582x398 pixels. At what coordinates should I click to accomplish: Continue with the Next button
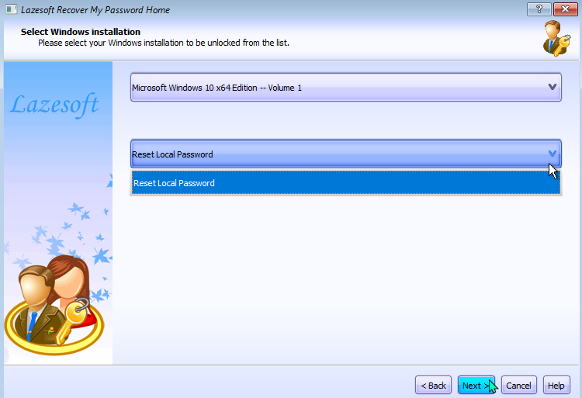pyautogui.click(x=476, y=386)
